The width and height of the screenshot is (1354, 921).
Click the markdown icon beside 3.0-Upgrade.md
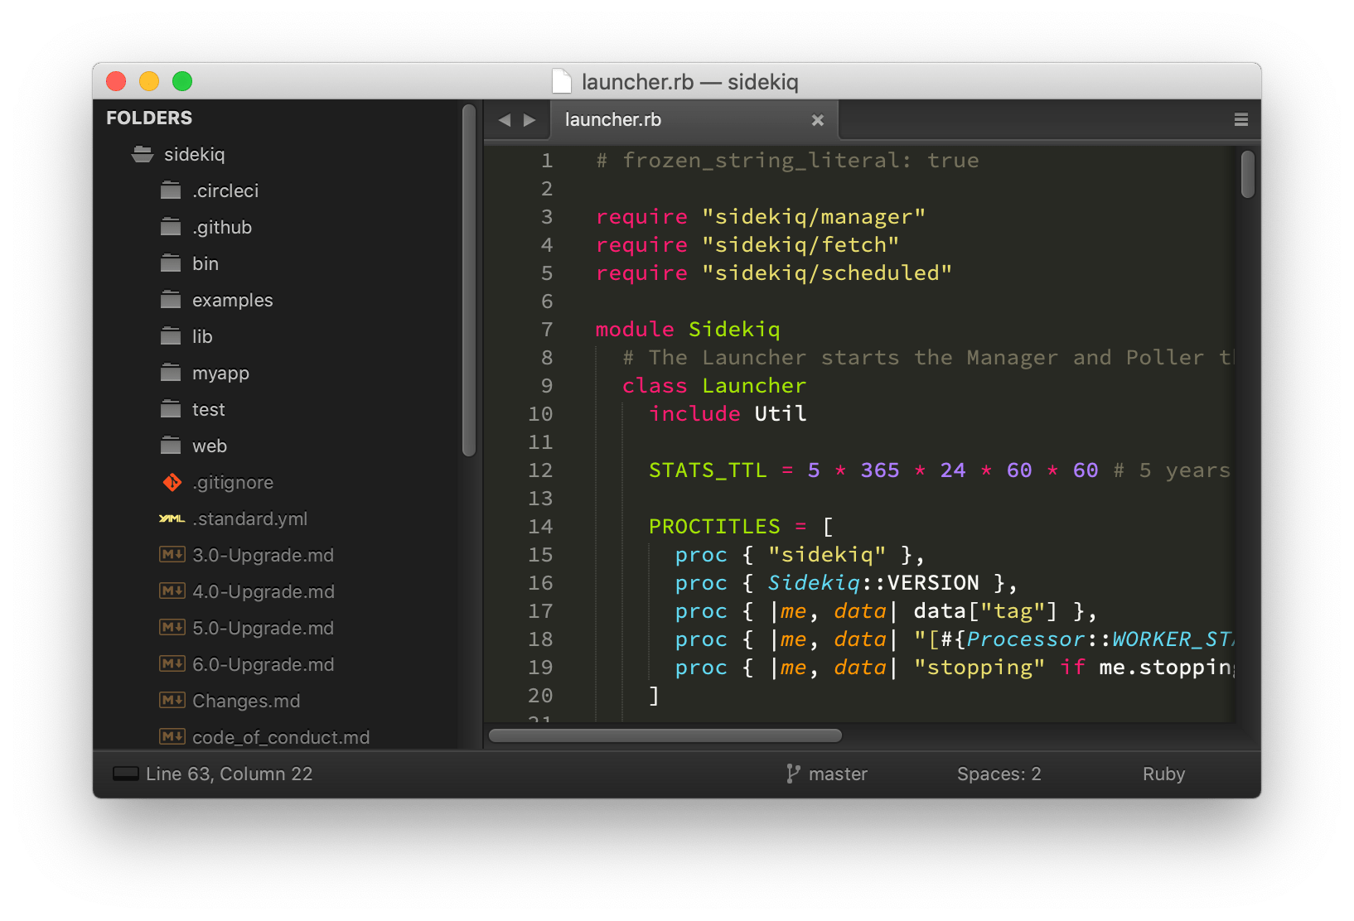coord(172,555)
